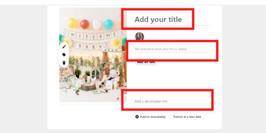
Task: Click the white balloon in the Pin image
Action: pyautogui.click(x=97, y=24)
